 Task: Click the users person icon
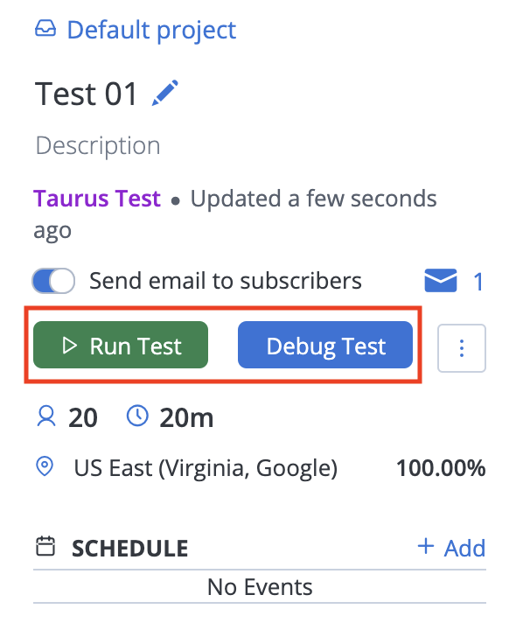coord(46,416)
